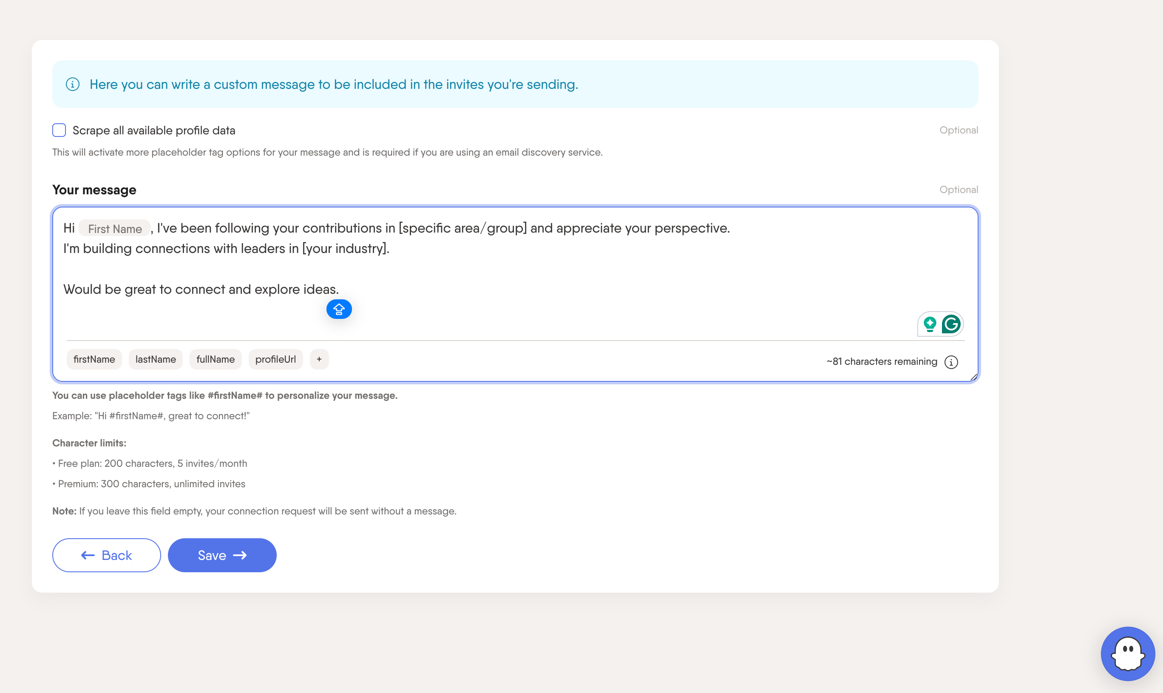1163x693 pixels.
Task: Click the Grammarly G icon
Action: point(951,324)
